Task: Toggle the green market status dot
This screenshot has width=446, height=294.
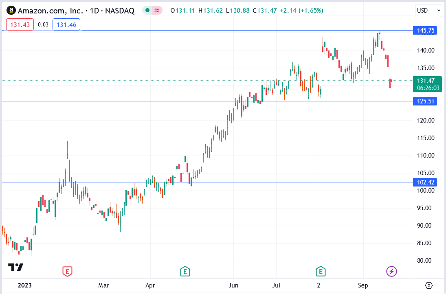Action: (147, 11)
